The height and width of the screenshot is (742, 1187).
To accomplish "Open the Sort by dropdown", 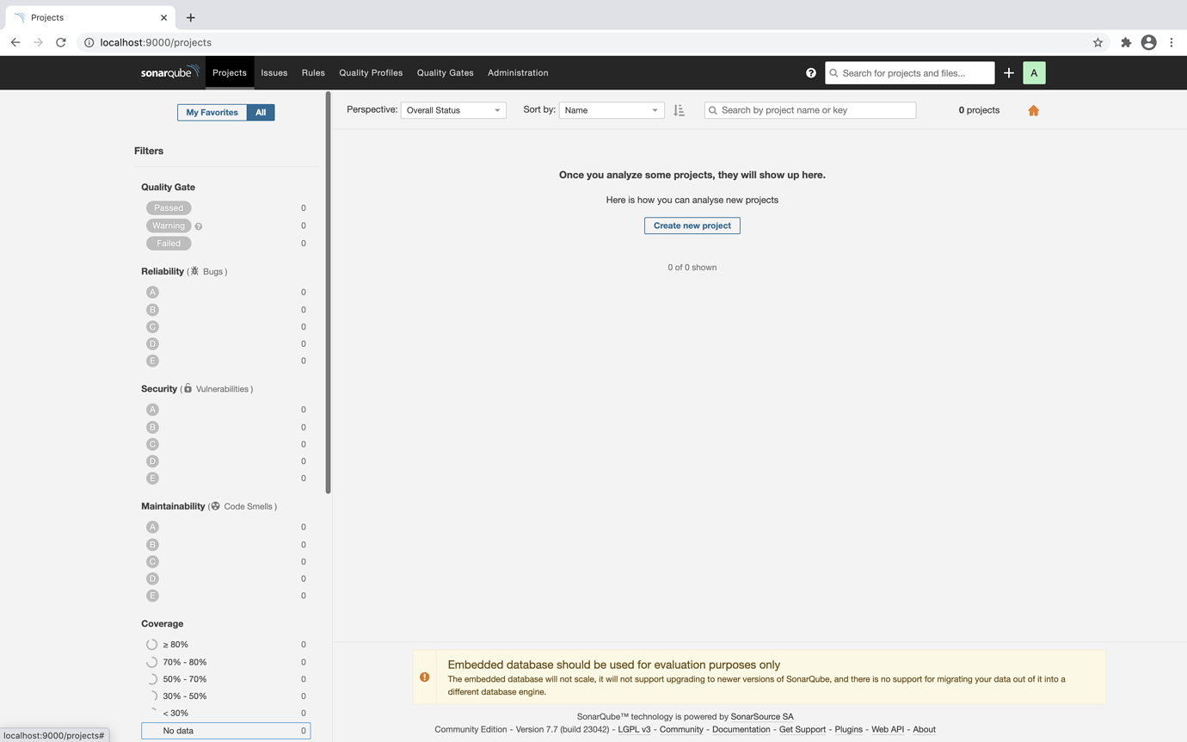I will [611, 110].
